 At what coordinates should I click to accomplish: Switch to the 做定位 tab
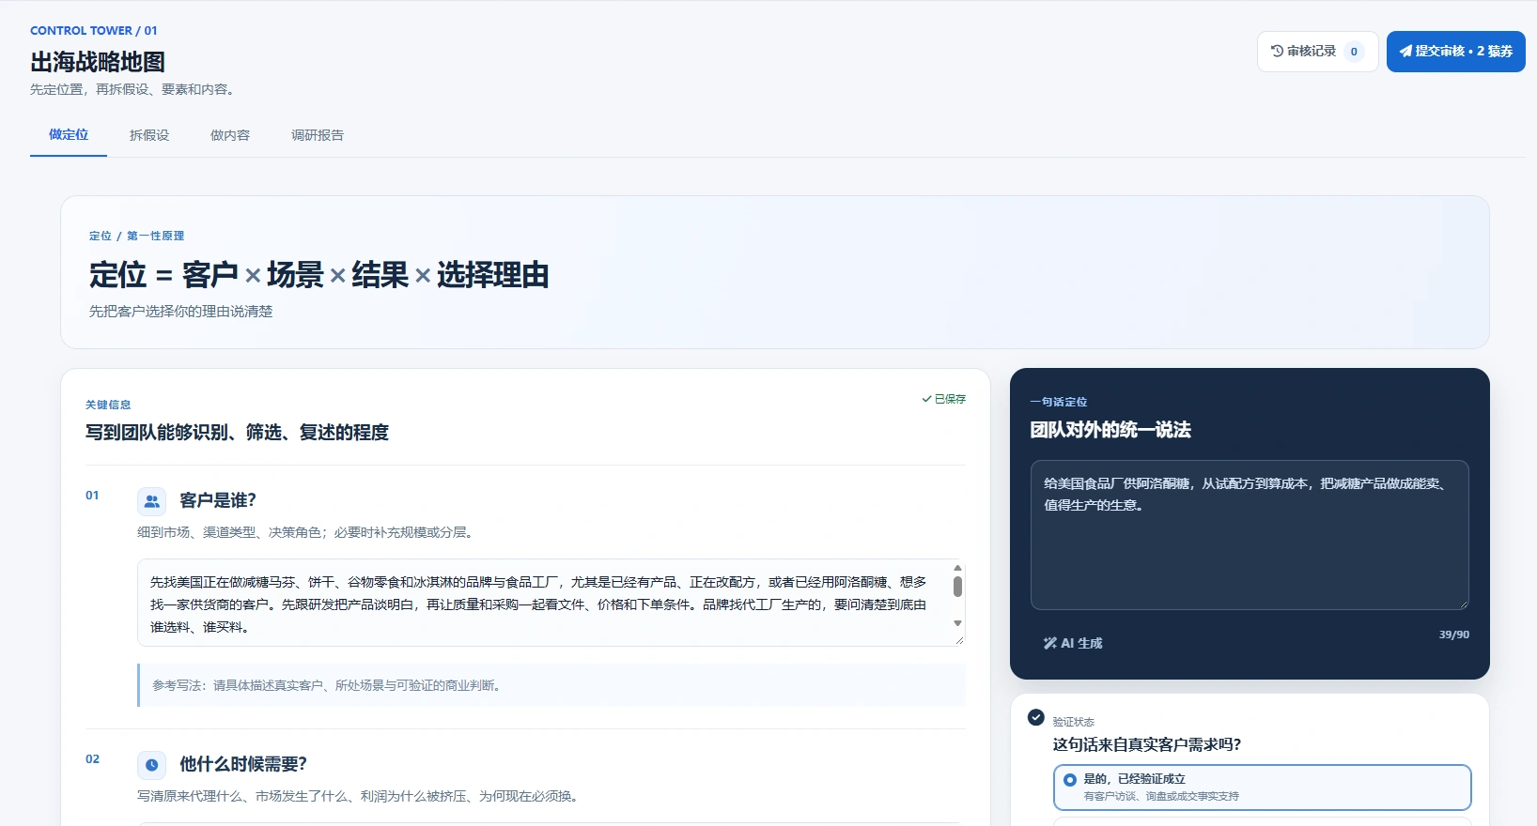tap(69, 135)
